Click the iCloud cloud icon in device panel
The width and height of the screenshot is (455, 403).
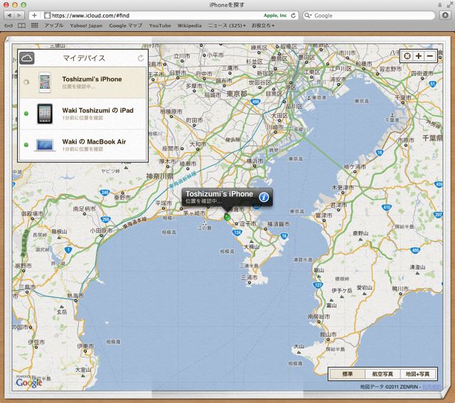tap(27, 58)
